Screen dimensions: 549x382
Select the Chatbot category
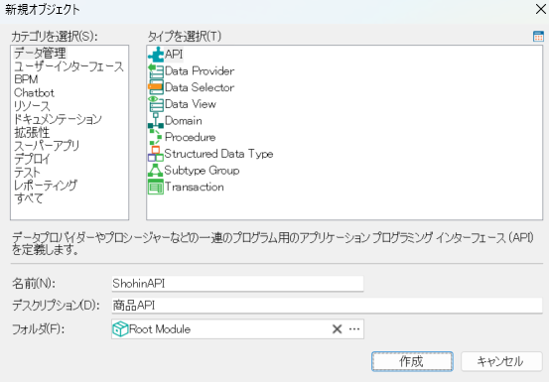[34, 93]
